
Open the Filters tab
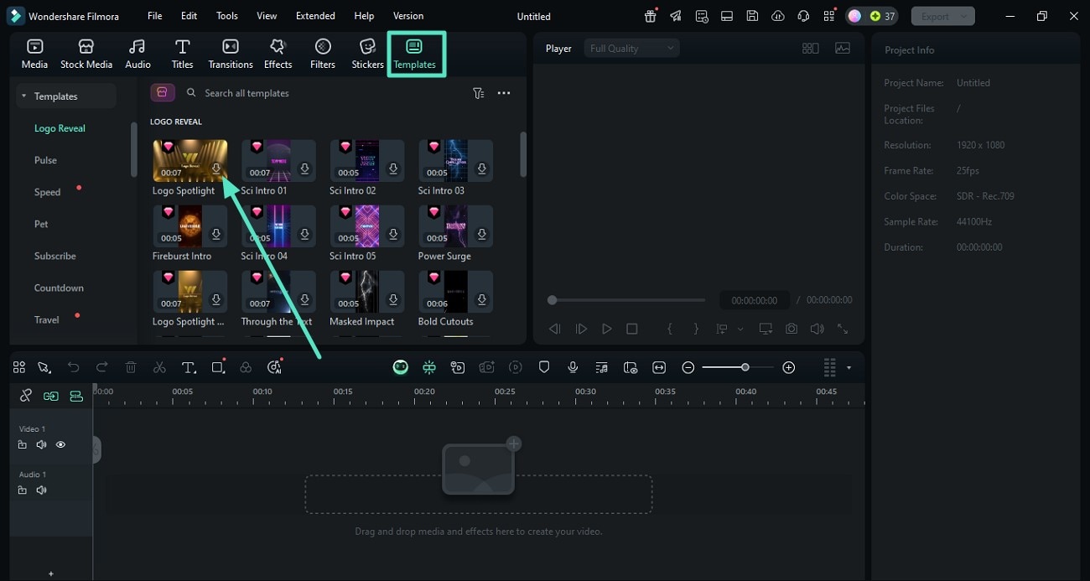point(323,54)
